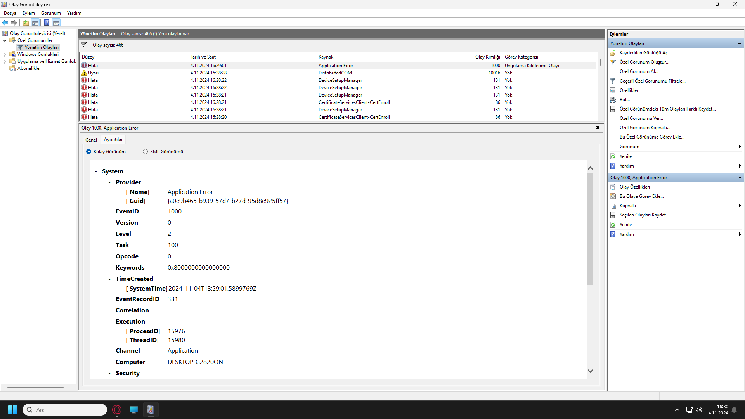Click the blue Help toolbar icon
745x419 pixels.
pyautogui.click(x=47, y=23)
